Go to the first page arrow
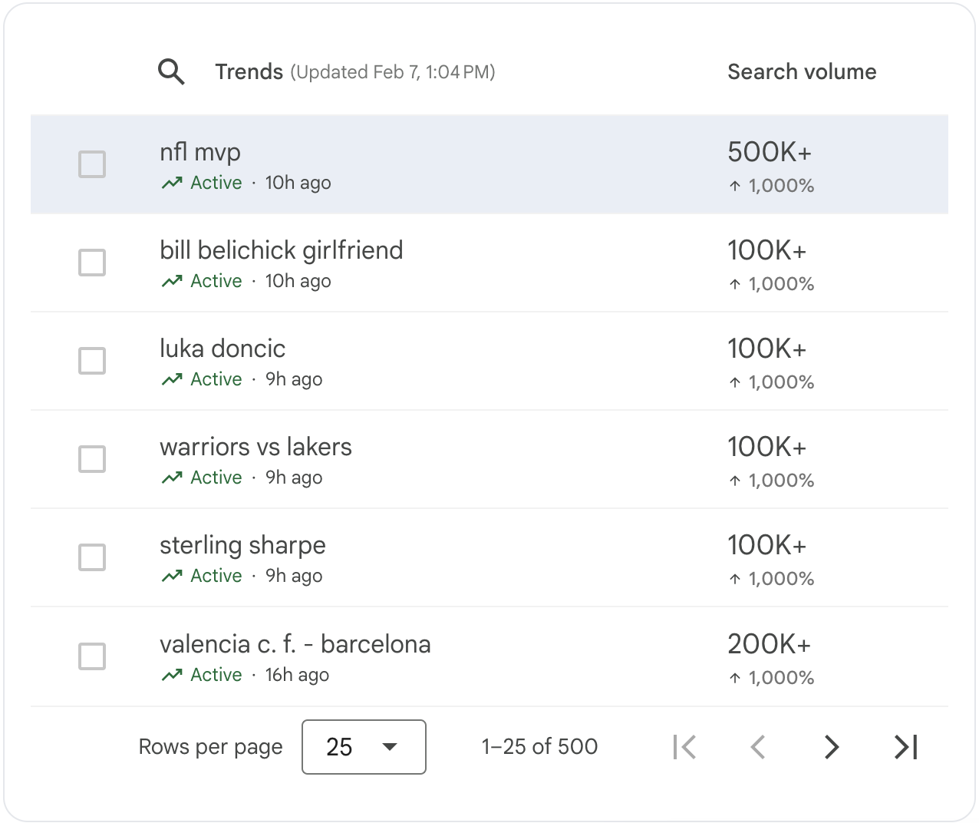 point(684,747)
